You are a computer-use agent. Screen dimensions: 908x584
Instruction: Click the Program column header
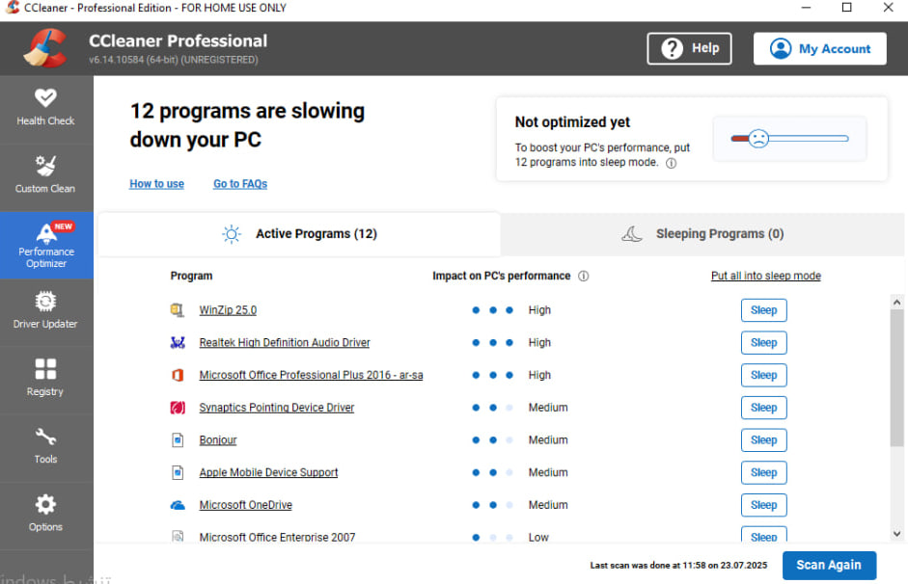[x=191, y=276]
